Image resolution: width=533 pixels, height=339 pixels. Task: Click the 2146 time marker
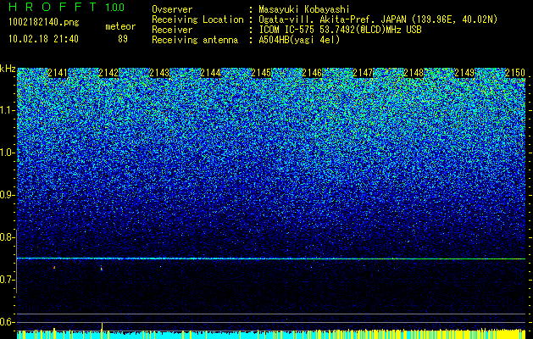click(312, 73)
